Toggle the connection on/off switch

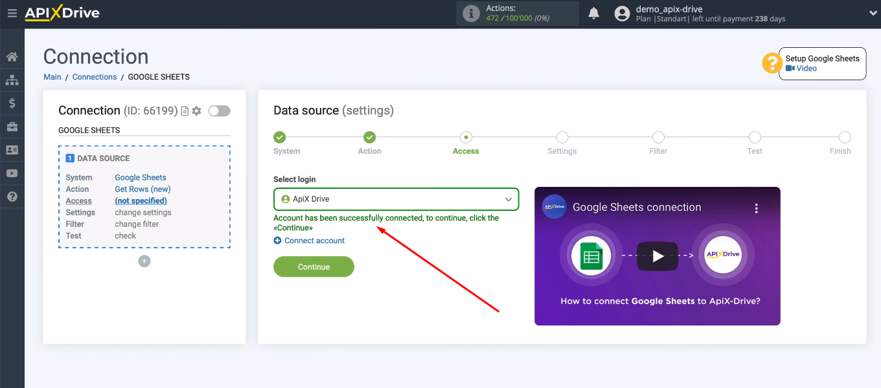click(x=219, y=111)
